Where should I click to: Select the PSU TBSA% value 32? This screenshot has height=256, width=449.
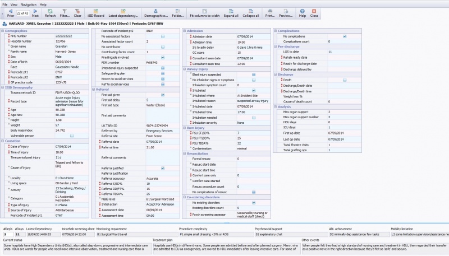coord(254,143)
